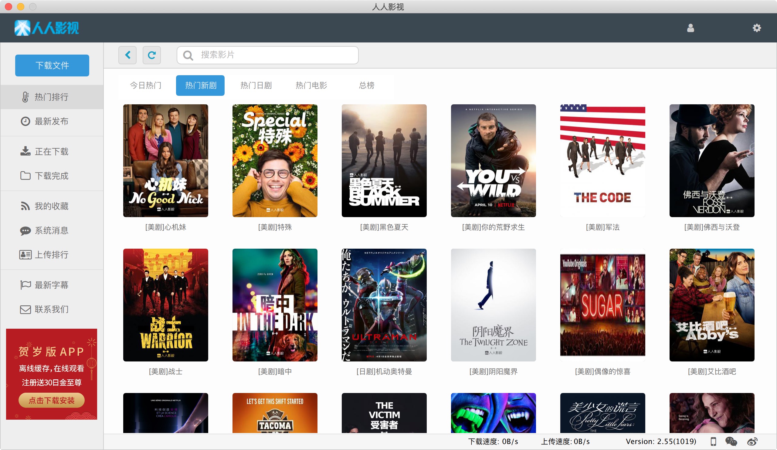Open the Fosse Verdon poster
Image resolution: width=777 pixels, height=450 pixels.
coord(712,161)
